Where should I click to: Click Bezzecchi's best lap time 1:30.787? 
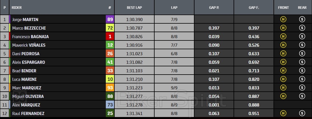coord(134,28)
